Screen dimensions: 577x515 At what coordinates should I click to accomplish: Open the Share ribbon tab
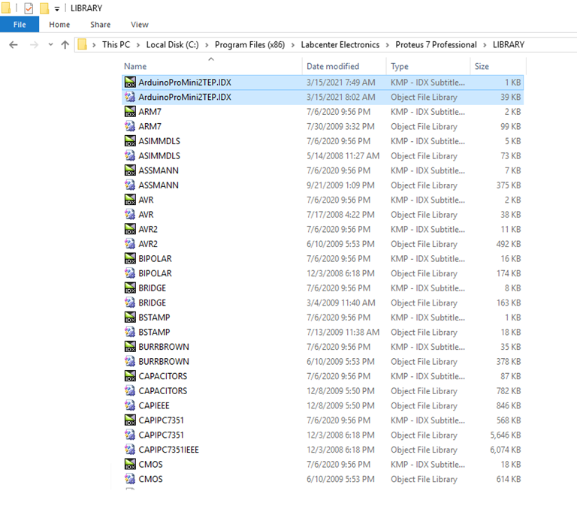(100, 25)
